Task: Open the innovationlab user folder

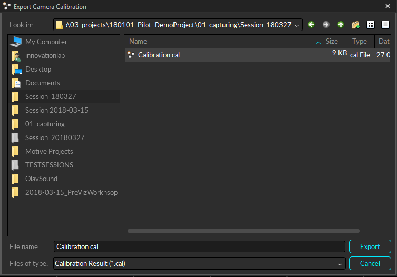Action: (x=45, y=55)
